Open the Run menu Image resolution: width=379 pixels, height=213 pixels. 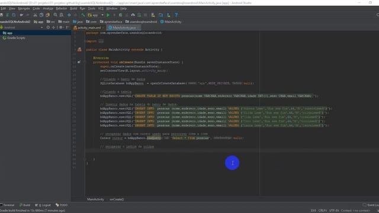82,8
